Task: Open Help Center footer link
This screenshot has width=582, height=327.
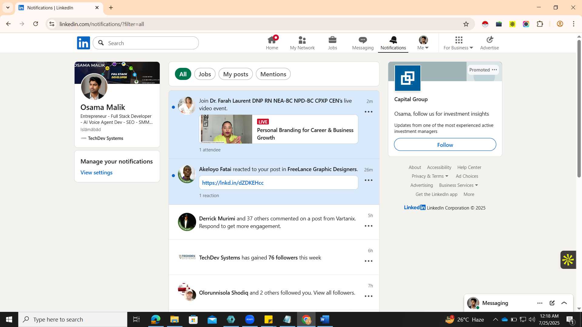Action: coord(469,167)
